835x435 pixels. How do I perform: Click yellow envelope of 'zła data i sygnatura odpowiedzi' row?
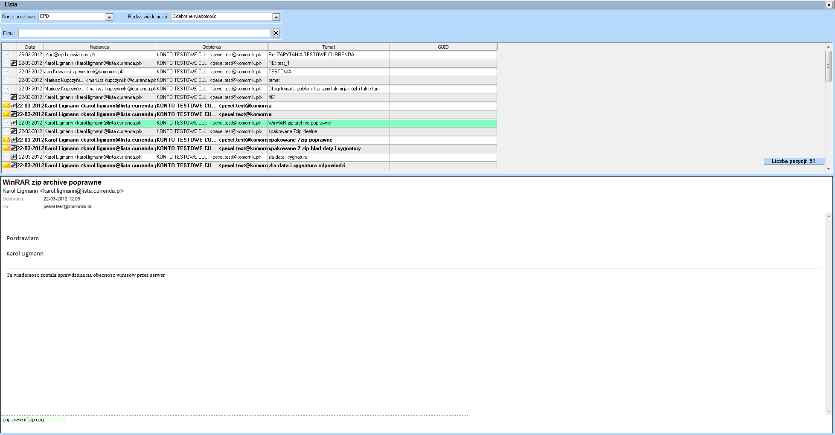[x=6, y=165]
